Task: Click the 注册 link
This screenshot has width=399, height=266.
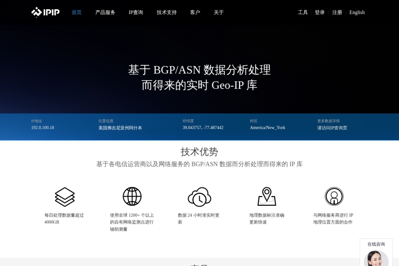Action: [337, 12]
